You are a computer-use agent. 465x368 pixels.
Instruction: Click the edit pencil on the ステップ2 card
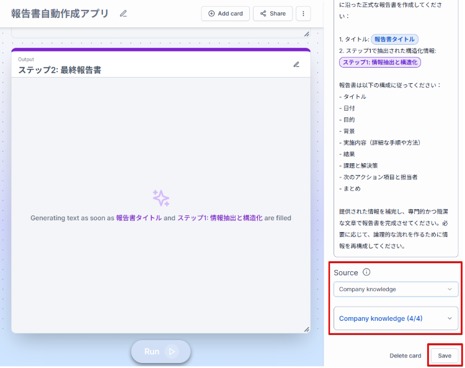coord(296,65)
